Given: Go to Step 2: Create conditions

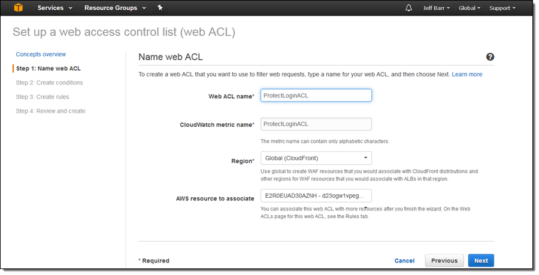Looking at the screenshot, I should [49, 82].
